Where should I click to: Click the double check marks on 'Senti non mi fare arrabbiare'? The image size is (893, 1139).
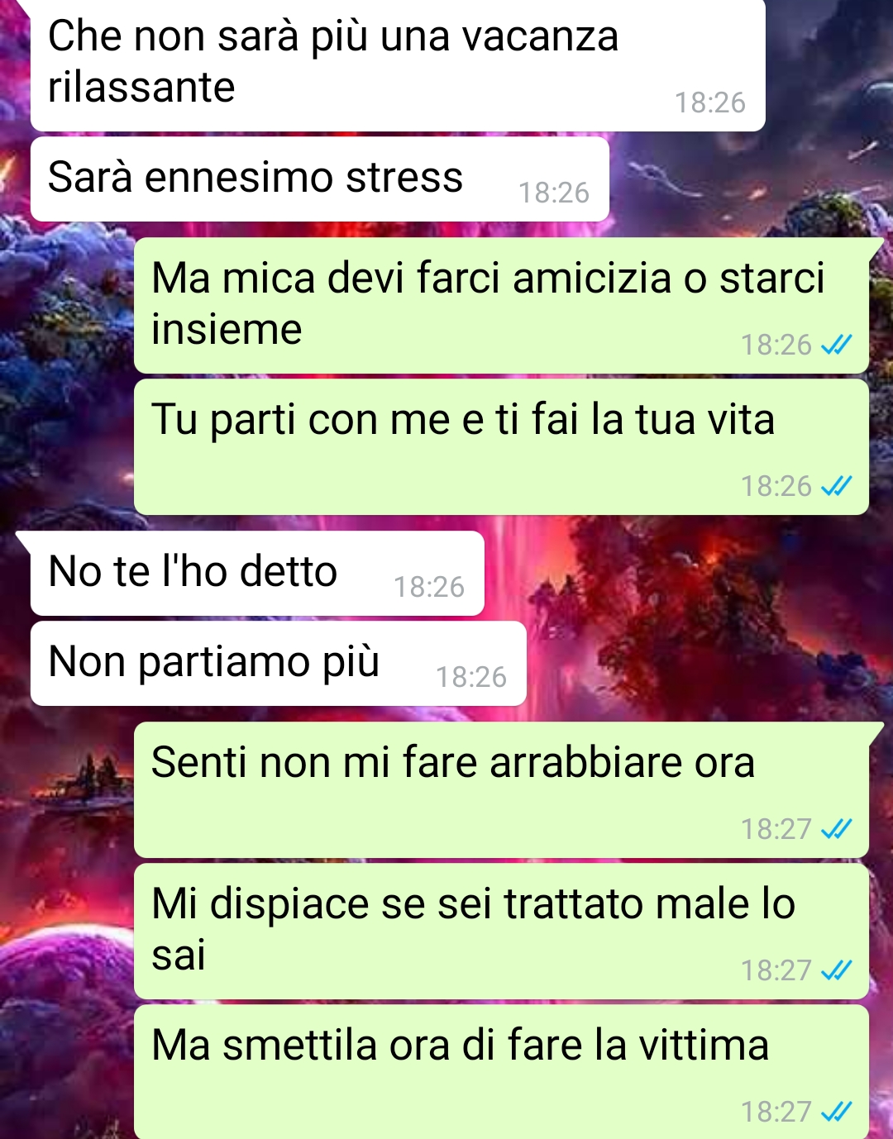pyautogui.click(x=837, y=828)
